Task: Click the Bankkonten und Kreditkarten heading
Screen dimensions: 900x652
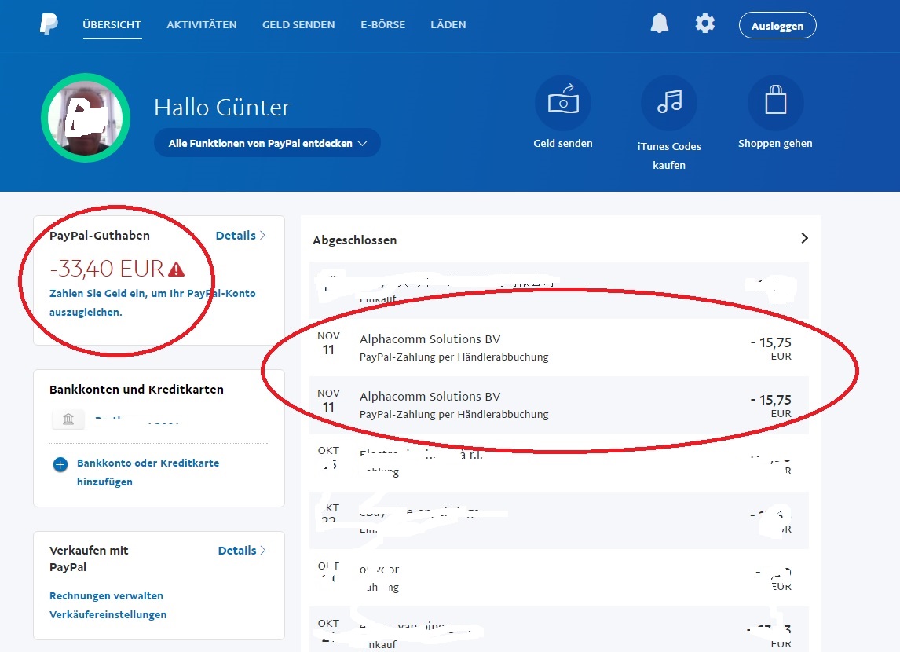Action: pos(137,389)
